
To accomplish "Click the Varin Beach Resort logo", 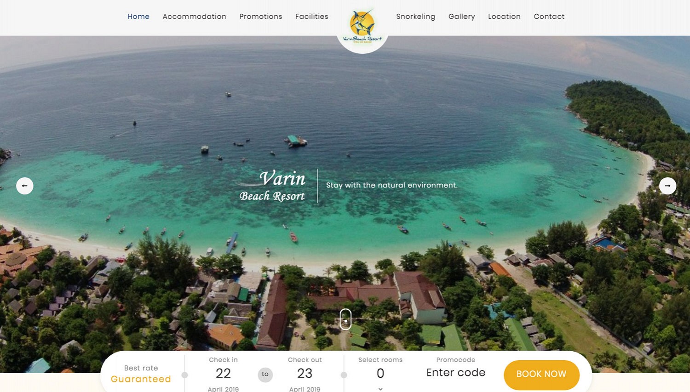I will tap(362, 27).
